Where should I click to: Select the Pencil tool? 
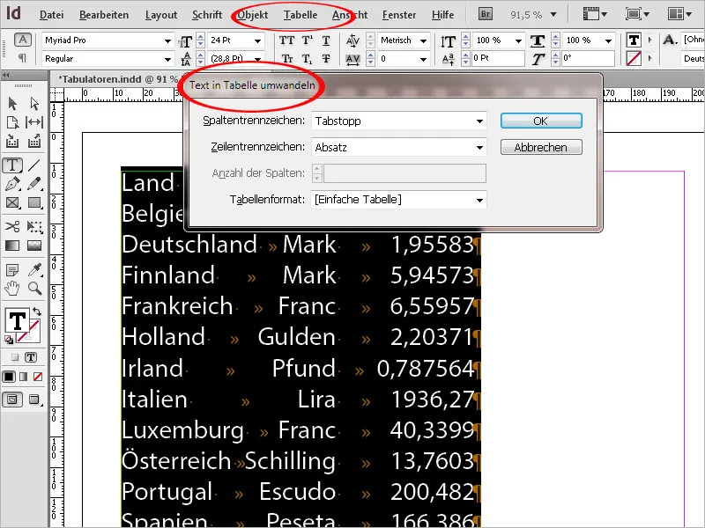pyautogui.click(x=34, y=184)
